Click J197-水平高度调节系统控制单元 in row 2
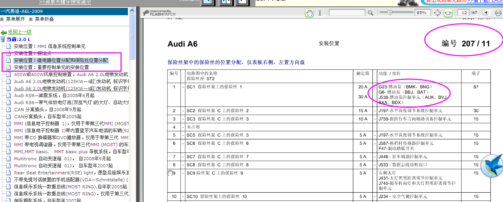The image size is (503, 202). pos(410,111)
